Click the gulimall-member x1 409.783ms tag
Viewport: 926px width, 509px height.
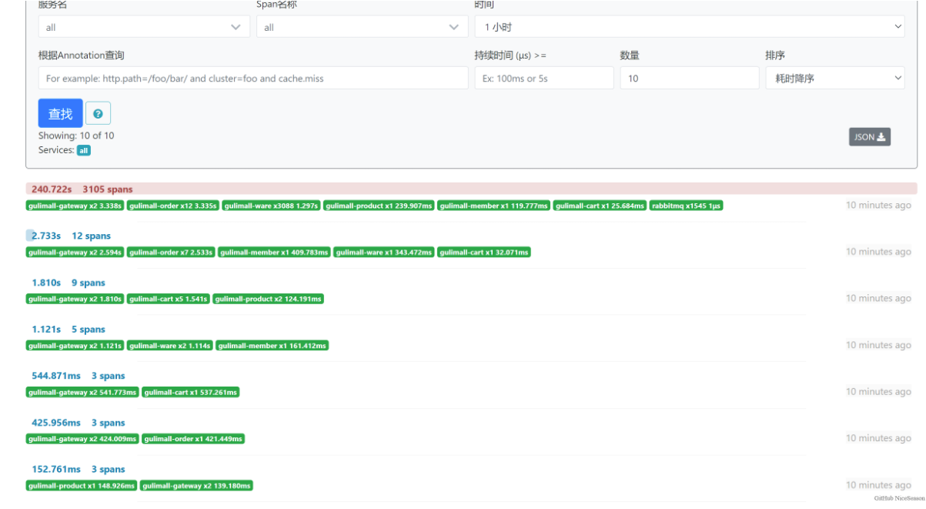[x=274, y=252]
